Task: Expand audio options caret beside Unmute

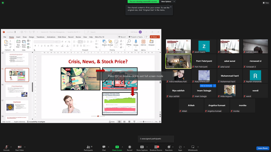Action: [11, 147]
